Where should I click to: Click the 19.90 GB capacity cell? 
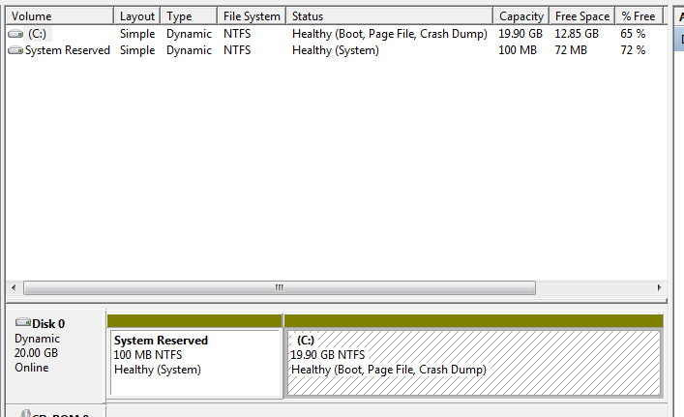point(520,34)
